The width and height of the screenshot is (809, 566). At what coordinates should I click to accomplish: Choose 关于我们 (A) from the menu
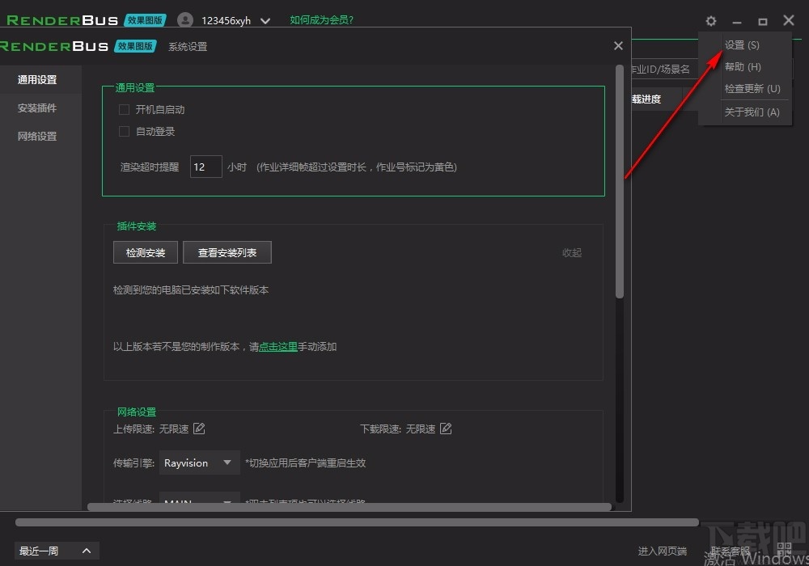point(752,112)
